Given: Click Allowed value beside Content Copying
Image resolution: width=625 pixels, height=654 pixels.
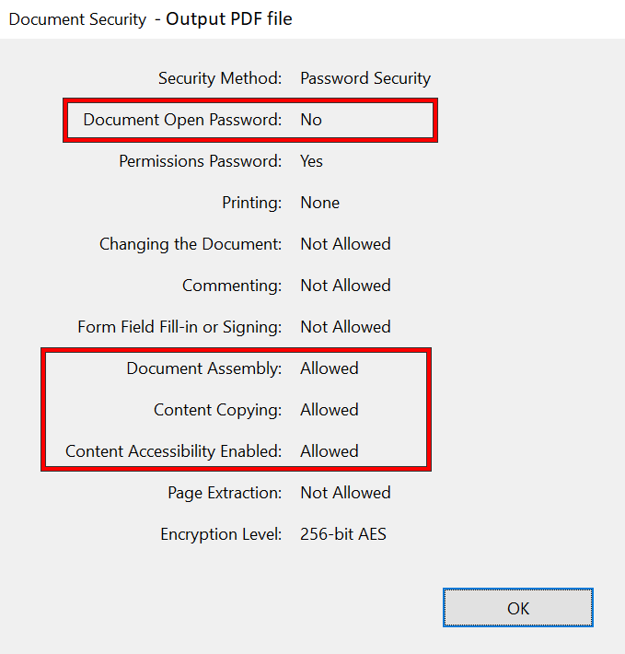Looking at the screenshot, I should click(330, 410).
